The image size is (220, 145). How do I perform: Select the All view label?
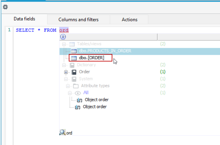point(86,93)
